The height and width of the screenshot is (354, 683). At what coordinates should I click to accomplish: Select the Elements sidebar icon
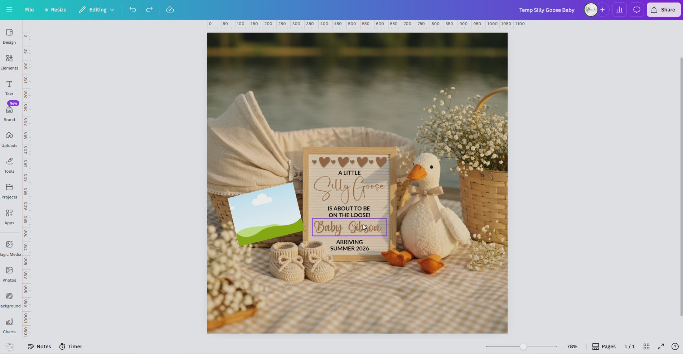click(9, 62)
